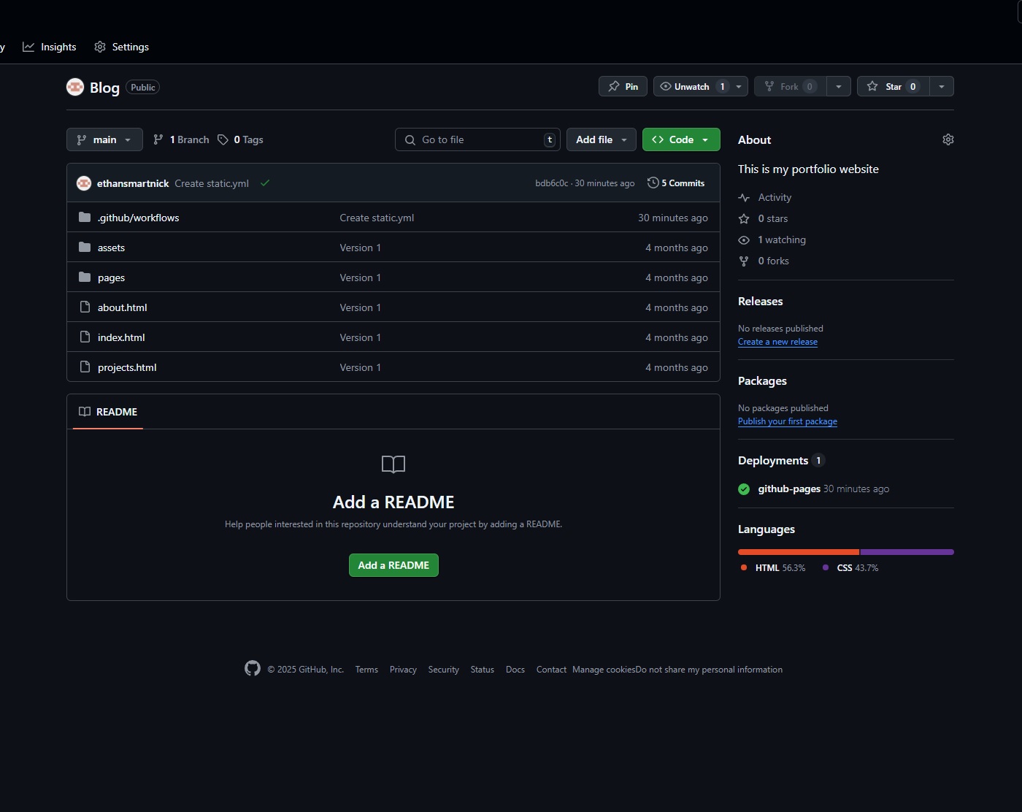Viewport: 1022px width, 812px height.
Task: Expand the Add file dropdown
Action: [x=602, y=139]
